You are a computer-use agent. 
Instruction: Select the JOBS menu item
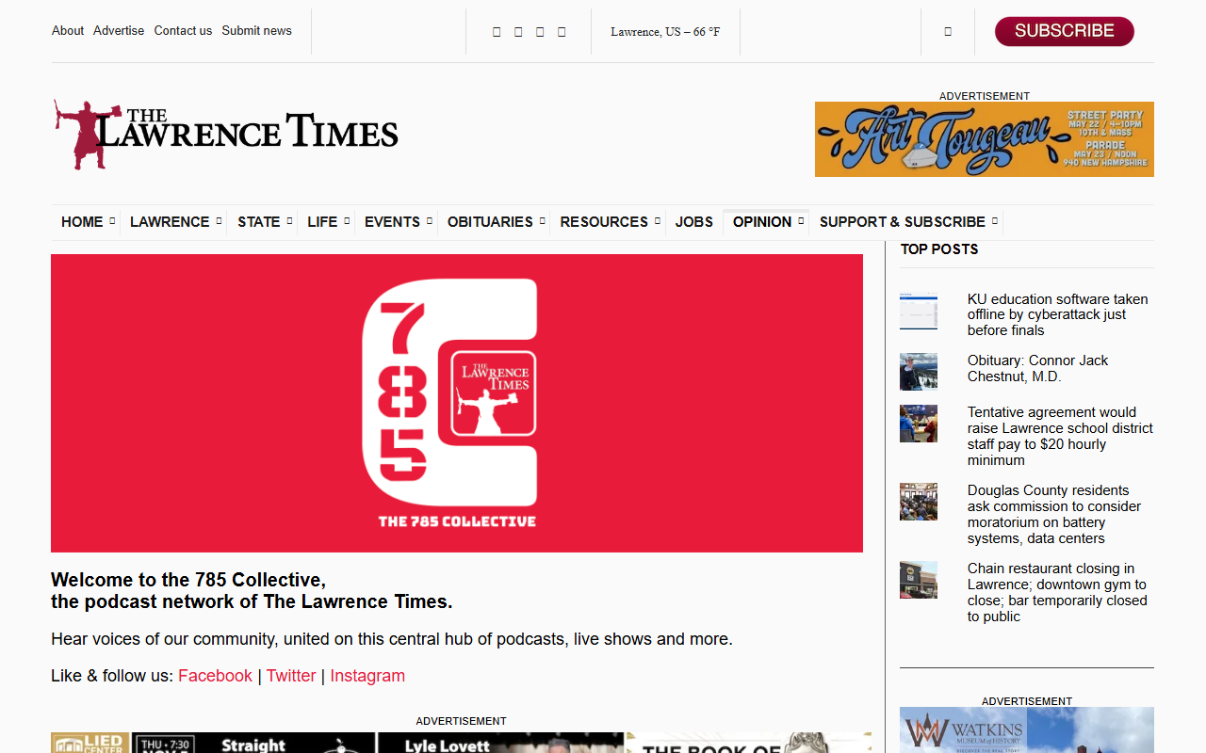tap(694, 222)
